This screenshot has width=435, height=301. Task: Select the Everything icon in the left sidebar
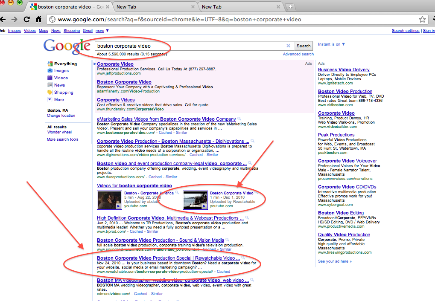click(x=50, y=64)
